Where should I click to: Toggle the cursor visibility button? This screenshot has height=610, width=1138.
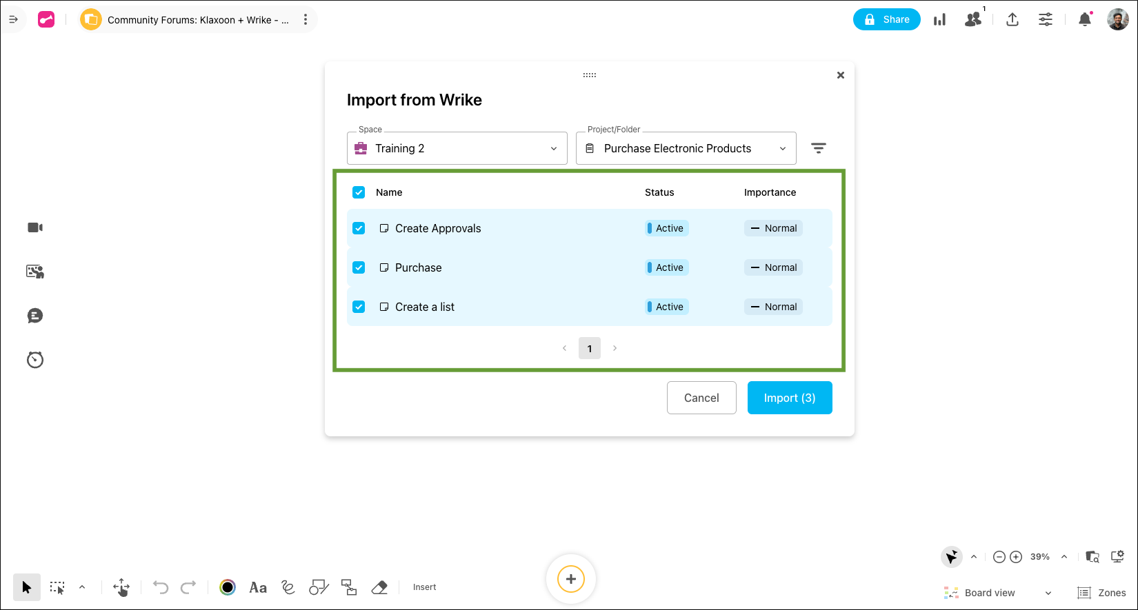pos(952,557)
